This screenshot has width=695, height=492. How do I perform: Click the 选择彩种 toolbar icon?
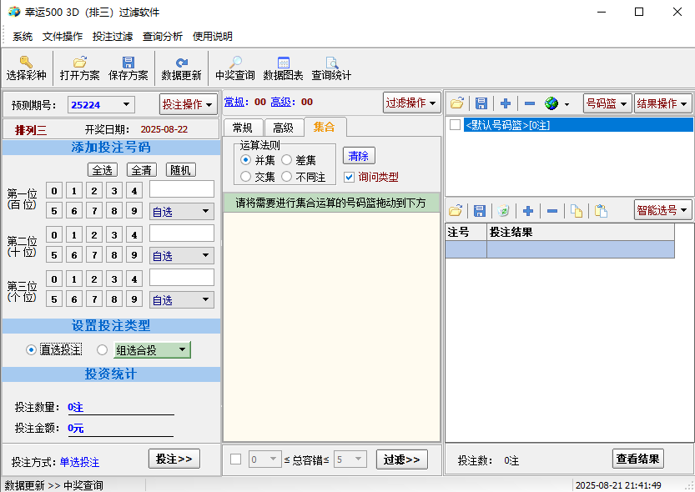(27, 62)
